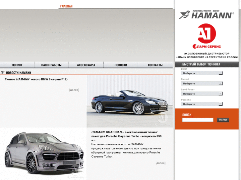The height and width of the screenshot is (180, 241).
Task: Click the Ferrari label
Action: click(x=185, y=79)
